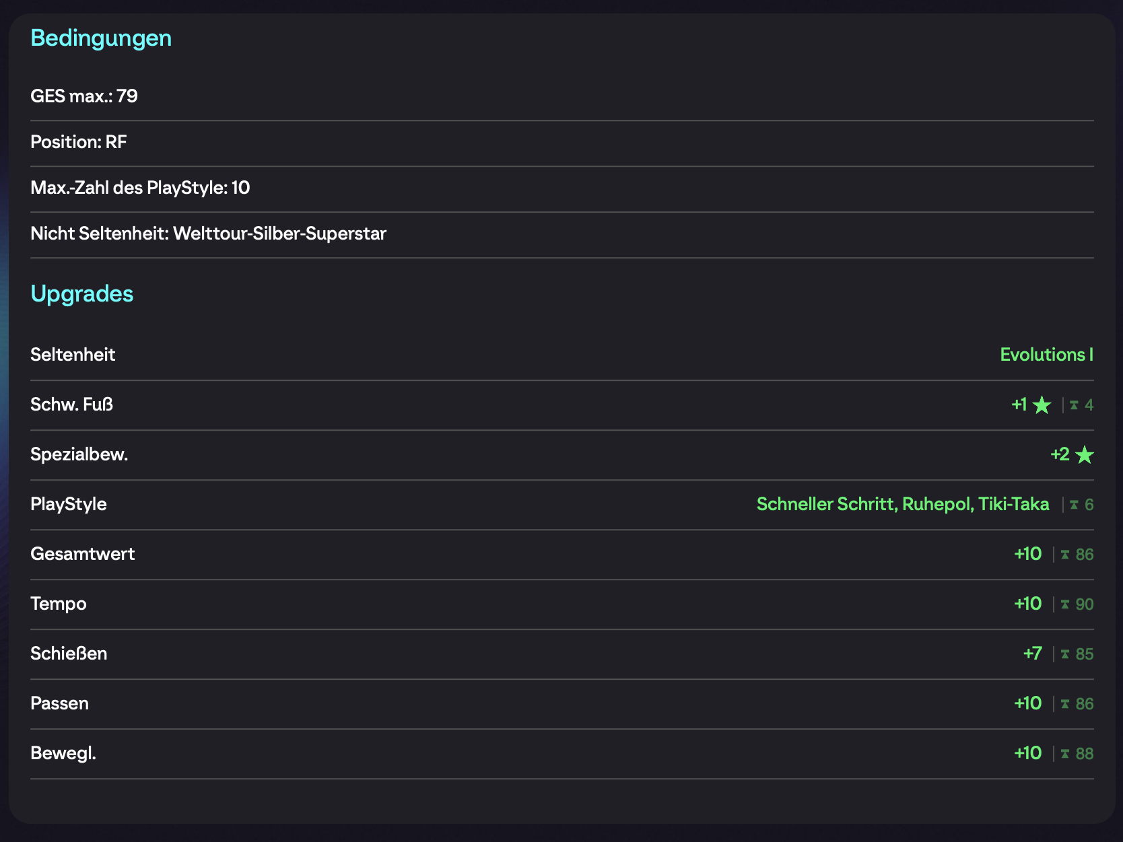Click the green star in Spezialbew. row

[1084, 455]
